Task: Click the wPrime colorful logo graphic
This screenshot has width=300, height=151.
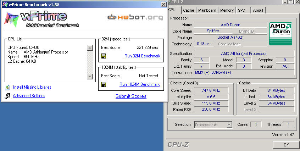Action: tap(12, 19)
